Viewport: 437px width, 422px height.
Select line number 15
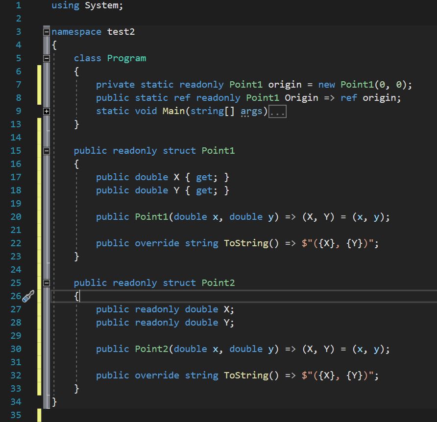point(16,150)
